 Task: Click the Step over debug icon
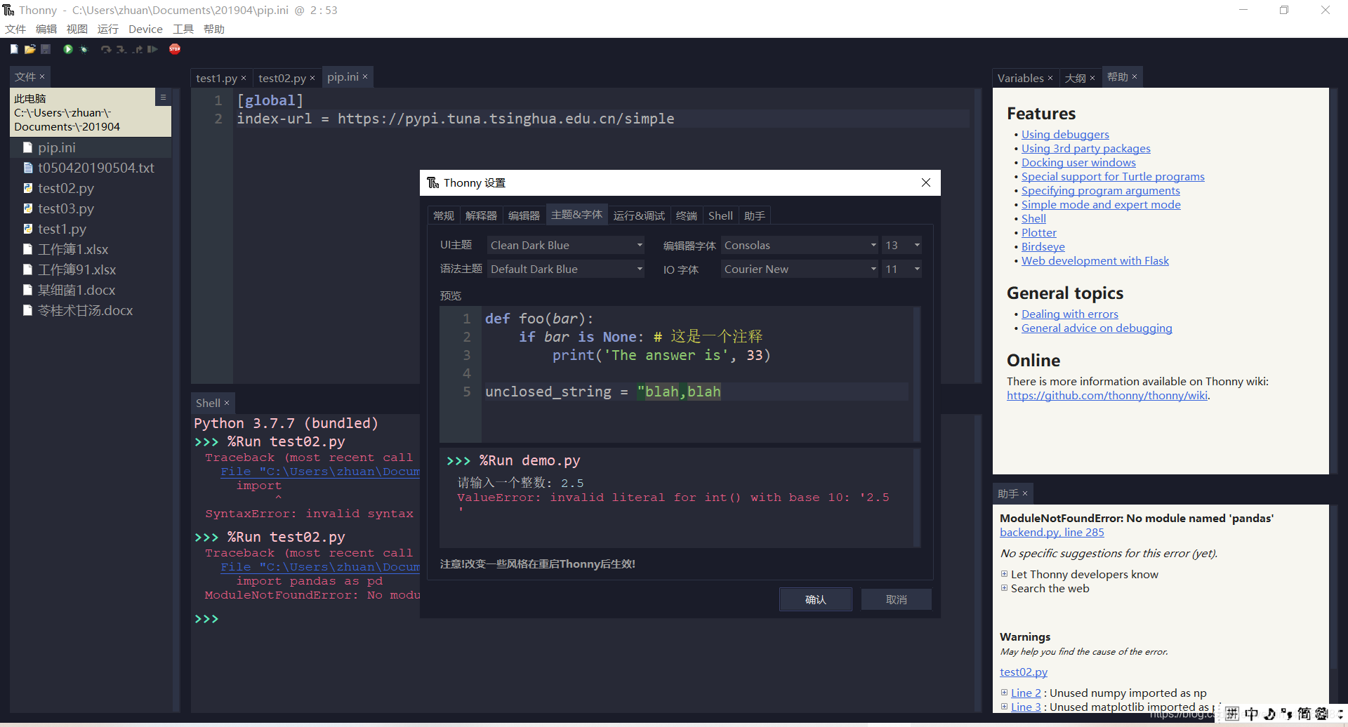point(106,49)
